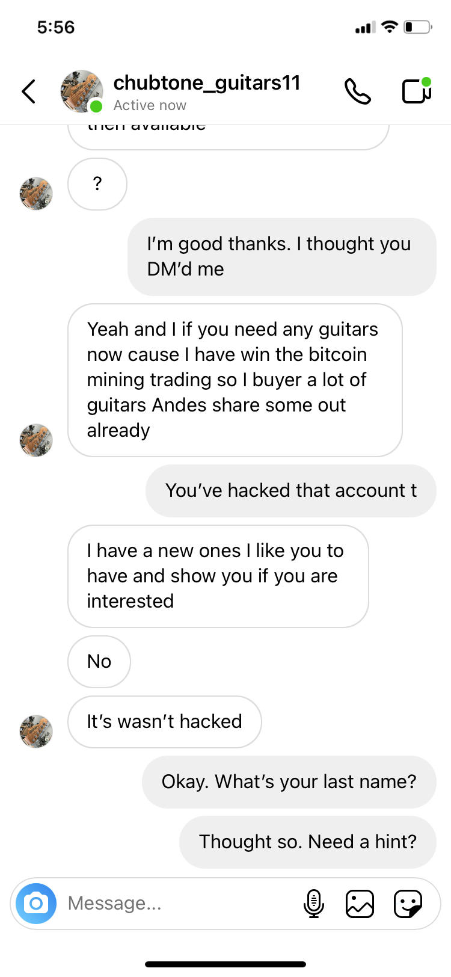Open photo gallery picker icon
Viewport: 451px width, 977px height.
360,904
